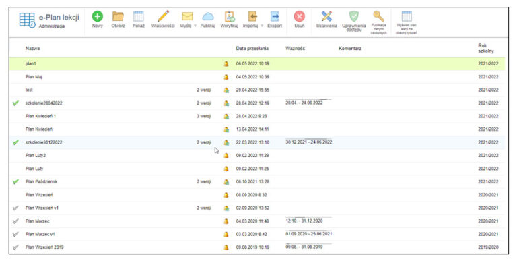Image resolution: width=517 pixels, height=263 pixels.
Task: Open the 2 wersji label of Plan Październik
Action: [x=204, y=181]
